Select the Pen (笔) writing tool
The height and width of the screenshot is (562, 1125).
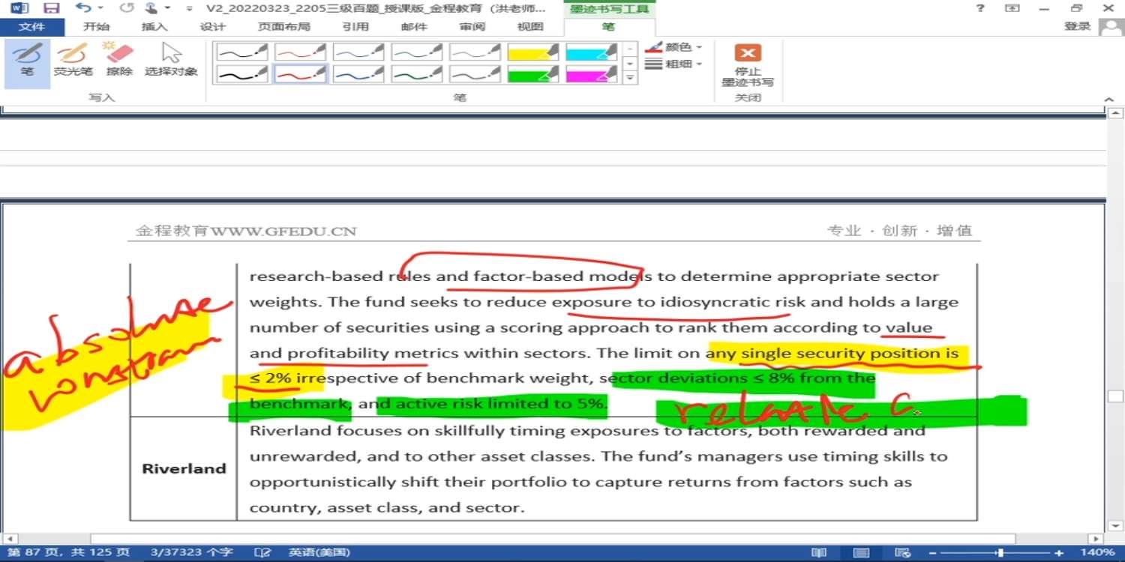(x=27, y=60)
